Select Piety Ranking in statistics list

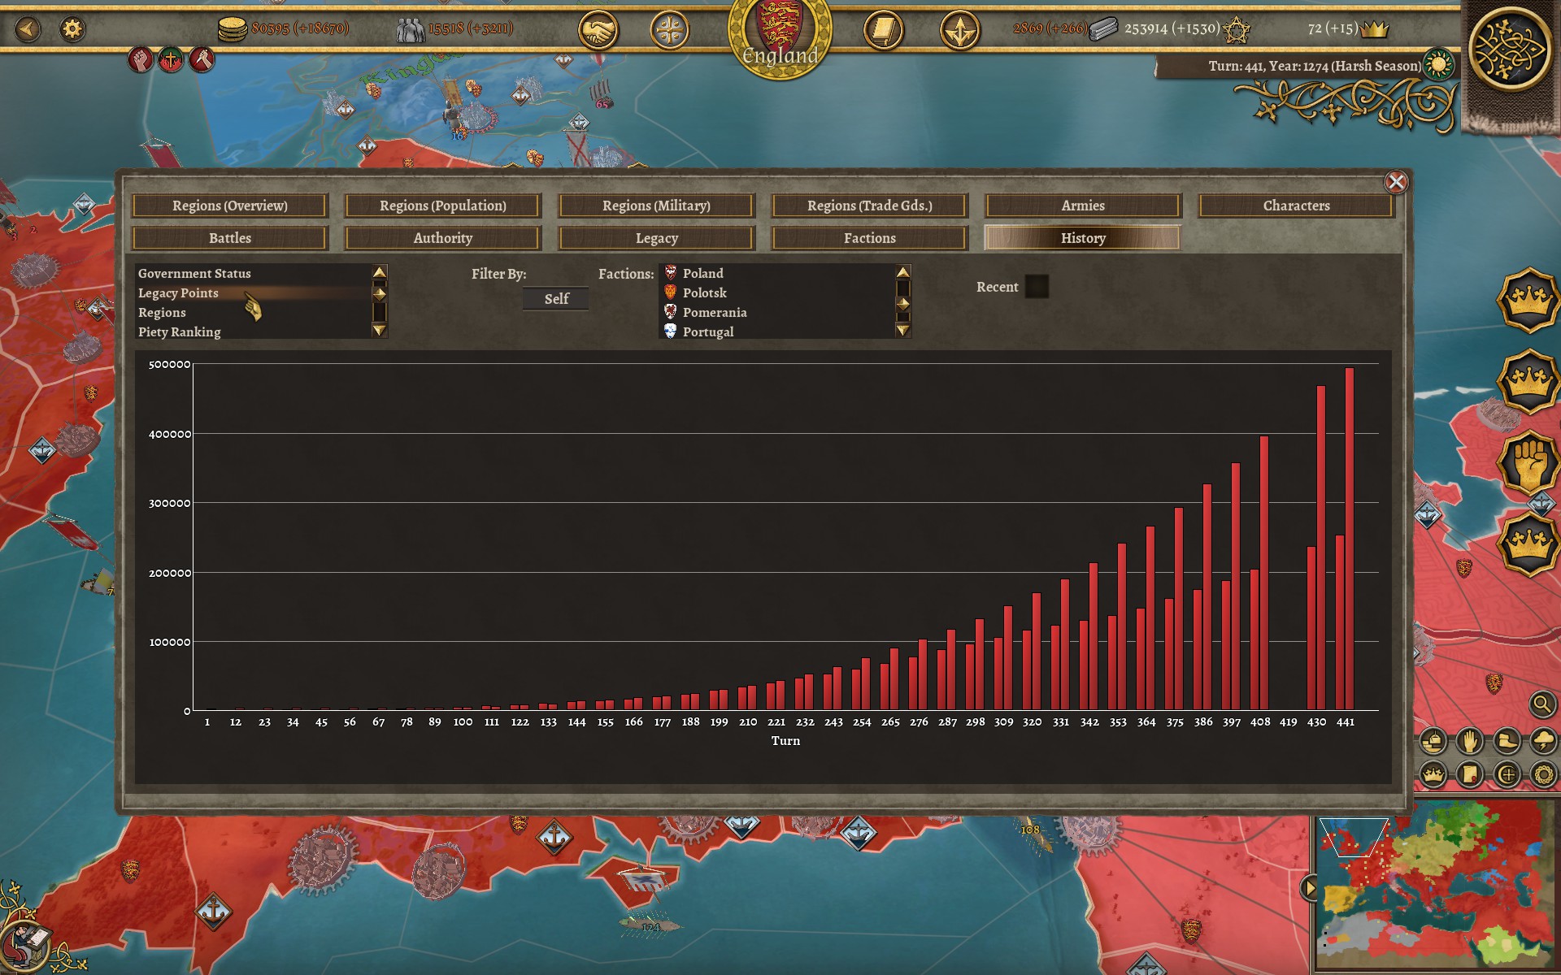(x=253, y=332)
